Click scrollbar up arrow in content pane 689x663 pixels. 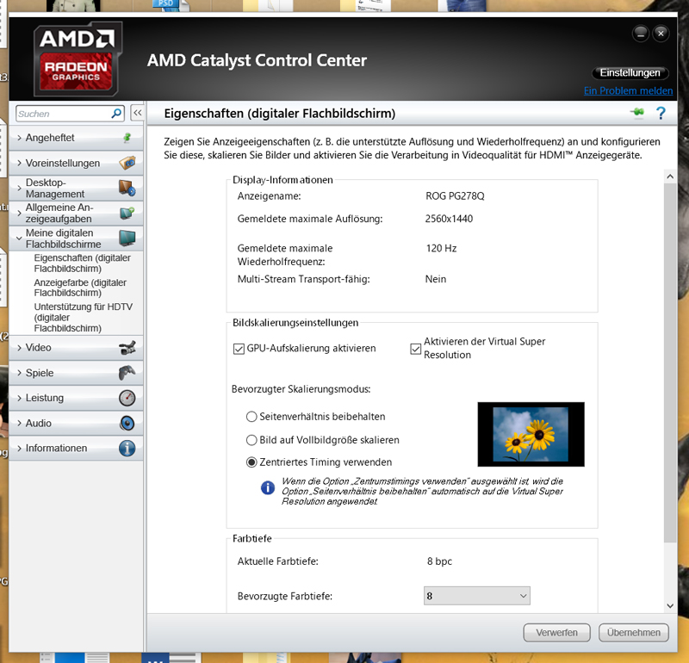coord(670,177)
